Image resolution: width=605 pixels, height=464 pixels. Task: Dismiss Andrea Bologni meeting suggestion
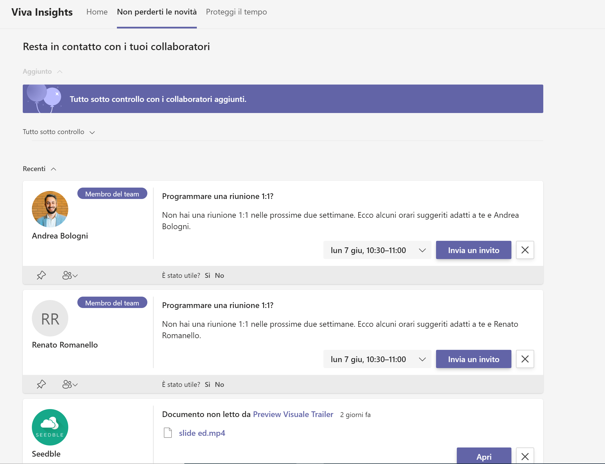[525, 250]
